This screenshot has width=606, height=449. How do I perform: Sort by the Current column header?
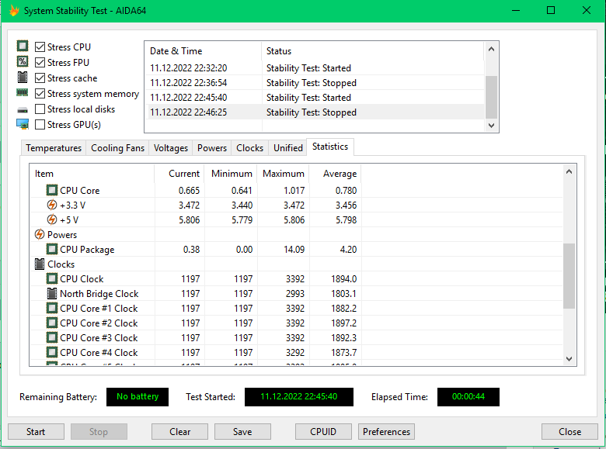179,174
